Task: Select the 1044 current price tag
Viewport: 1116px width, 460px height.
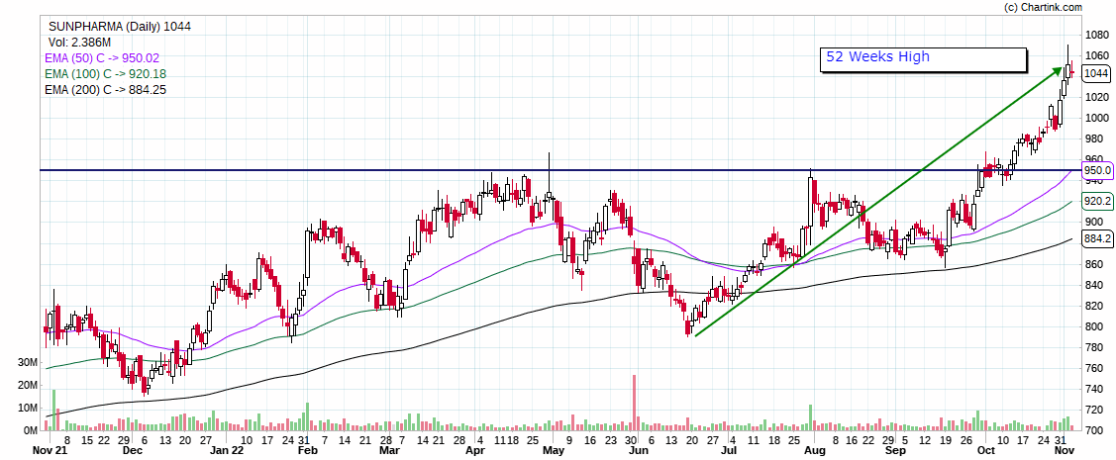Action: click(x=1095, y=73)
